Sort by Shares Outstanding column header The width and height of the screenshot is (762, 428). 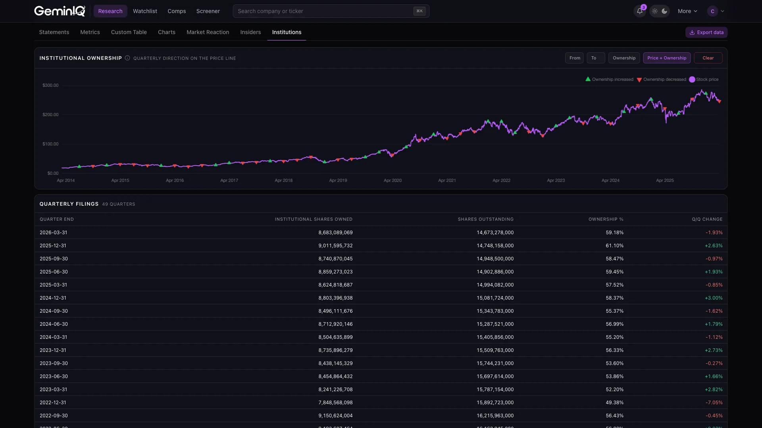(x=485, y=219)
